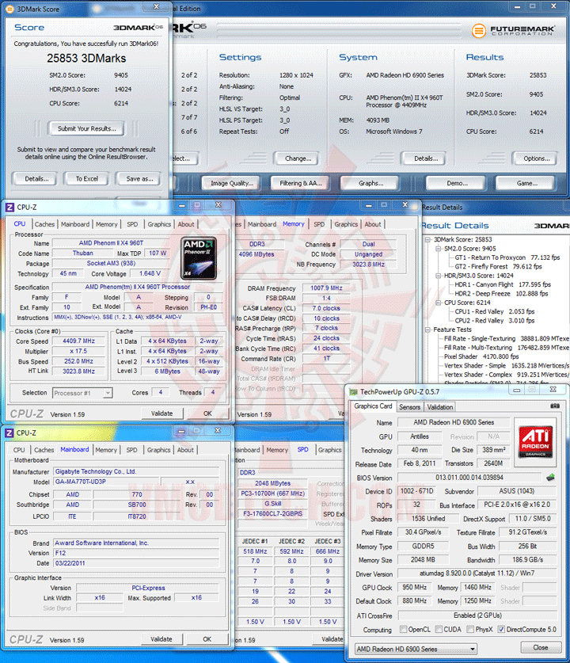The height and width of the screenshot is (663, 570).
Task: Click Change... under Settings
Action: click(x=298, y=158)
